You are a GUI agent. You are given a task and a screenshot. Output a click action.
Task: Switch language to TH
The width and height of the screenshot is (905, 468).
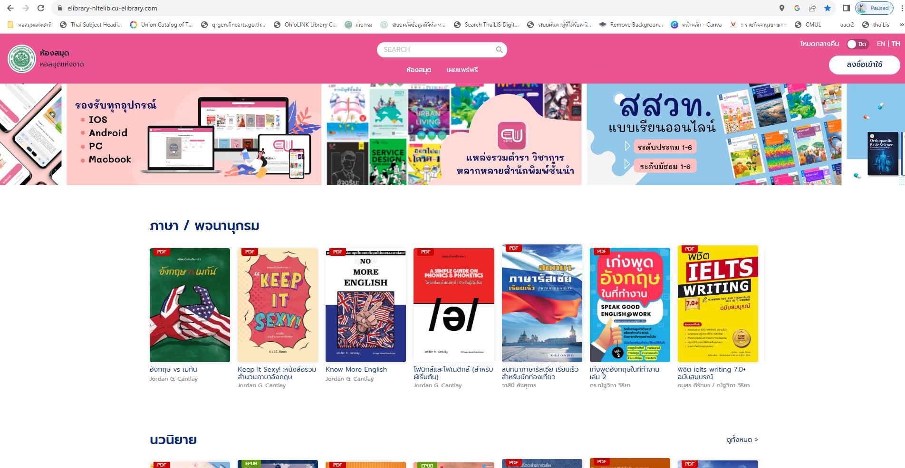tap(895, 44)
